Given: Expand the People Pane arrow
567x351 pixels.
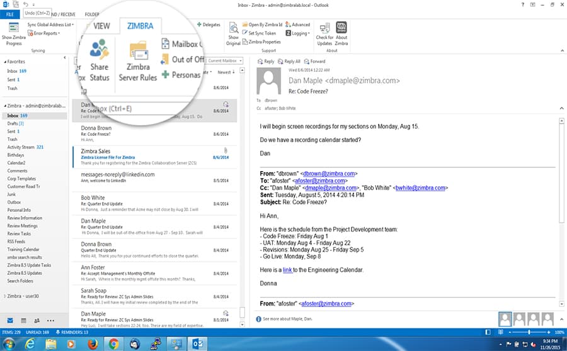Looking at the screenshot, I should [x=561, y=319].
